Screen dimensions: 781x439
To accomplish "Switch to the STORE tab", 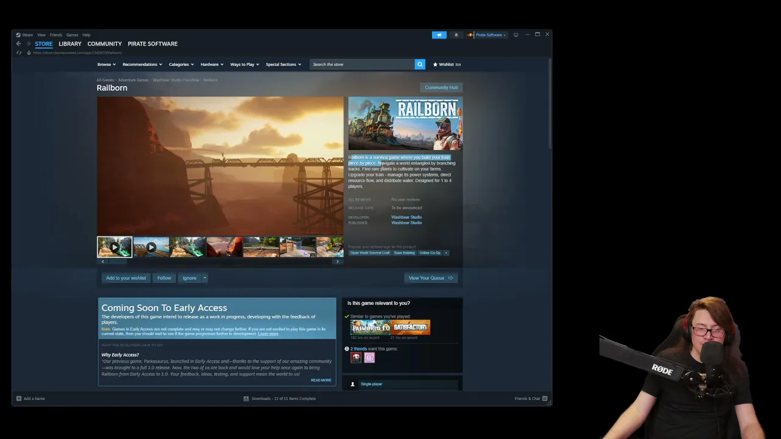I will 43,44.
